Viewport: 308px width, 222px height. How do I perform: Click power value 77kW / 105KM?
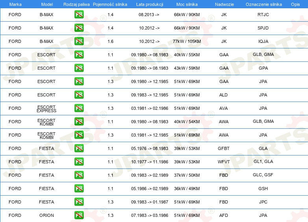point(187,41)
